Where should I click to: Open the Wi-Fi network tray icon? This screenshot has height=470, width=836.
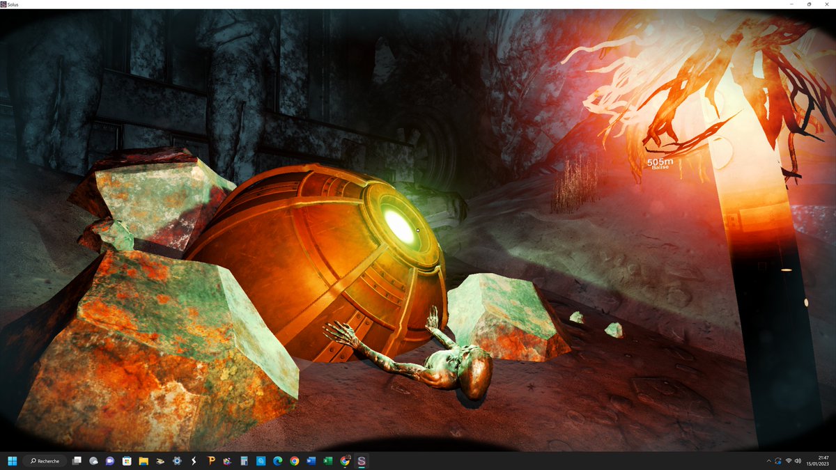[x=789, y=461]
